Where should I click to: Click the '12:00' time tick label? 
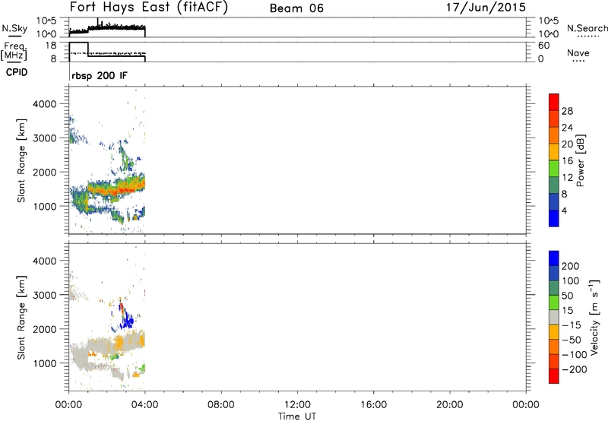(297, 405)
